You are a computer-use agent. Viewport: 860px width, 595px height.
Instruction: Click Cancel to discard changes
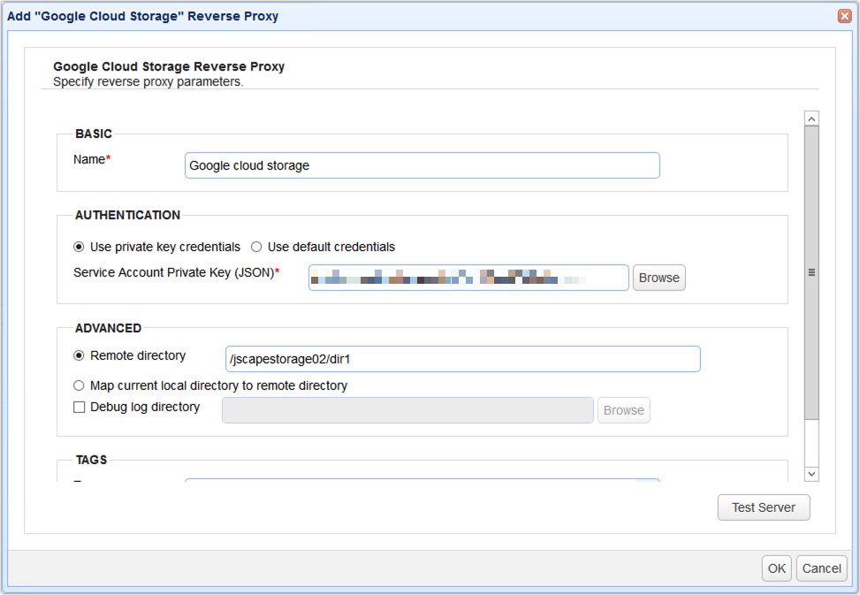point(821,568)
